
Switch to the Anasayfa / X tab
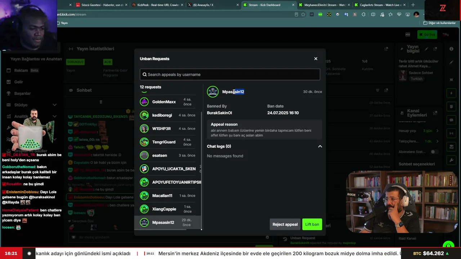pos(213,5)
